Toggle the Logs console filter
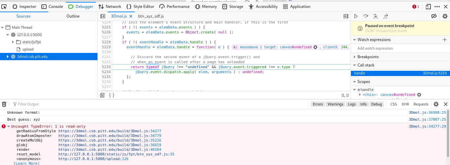 point(352,104)
